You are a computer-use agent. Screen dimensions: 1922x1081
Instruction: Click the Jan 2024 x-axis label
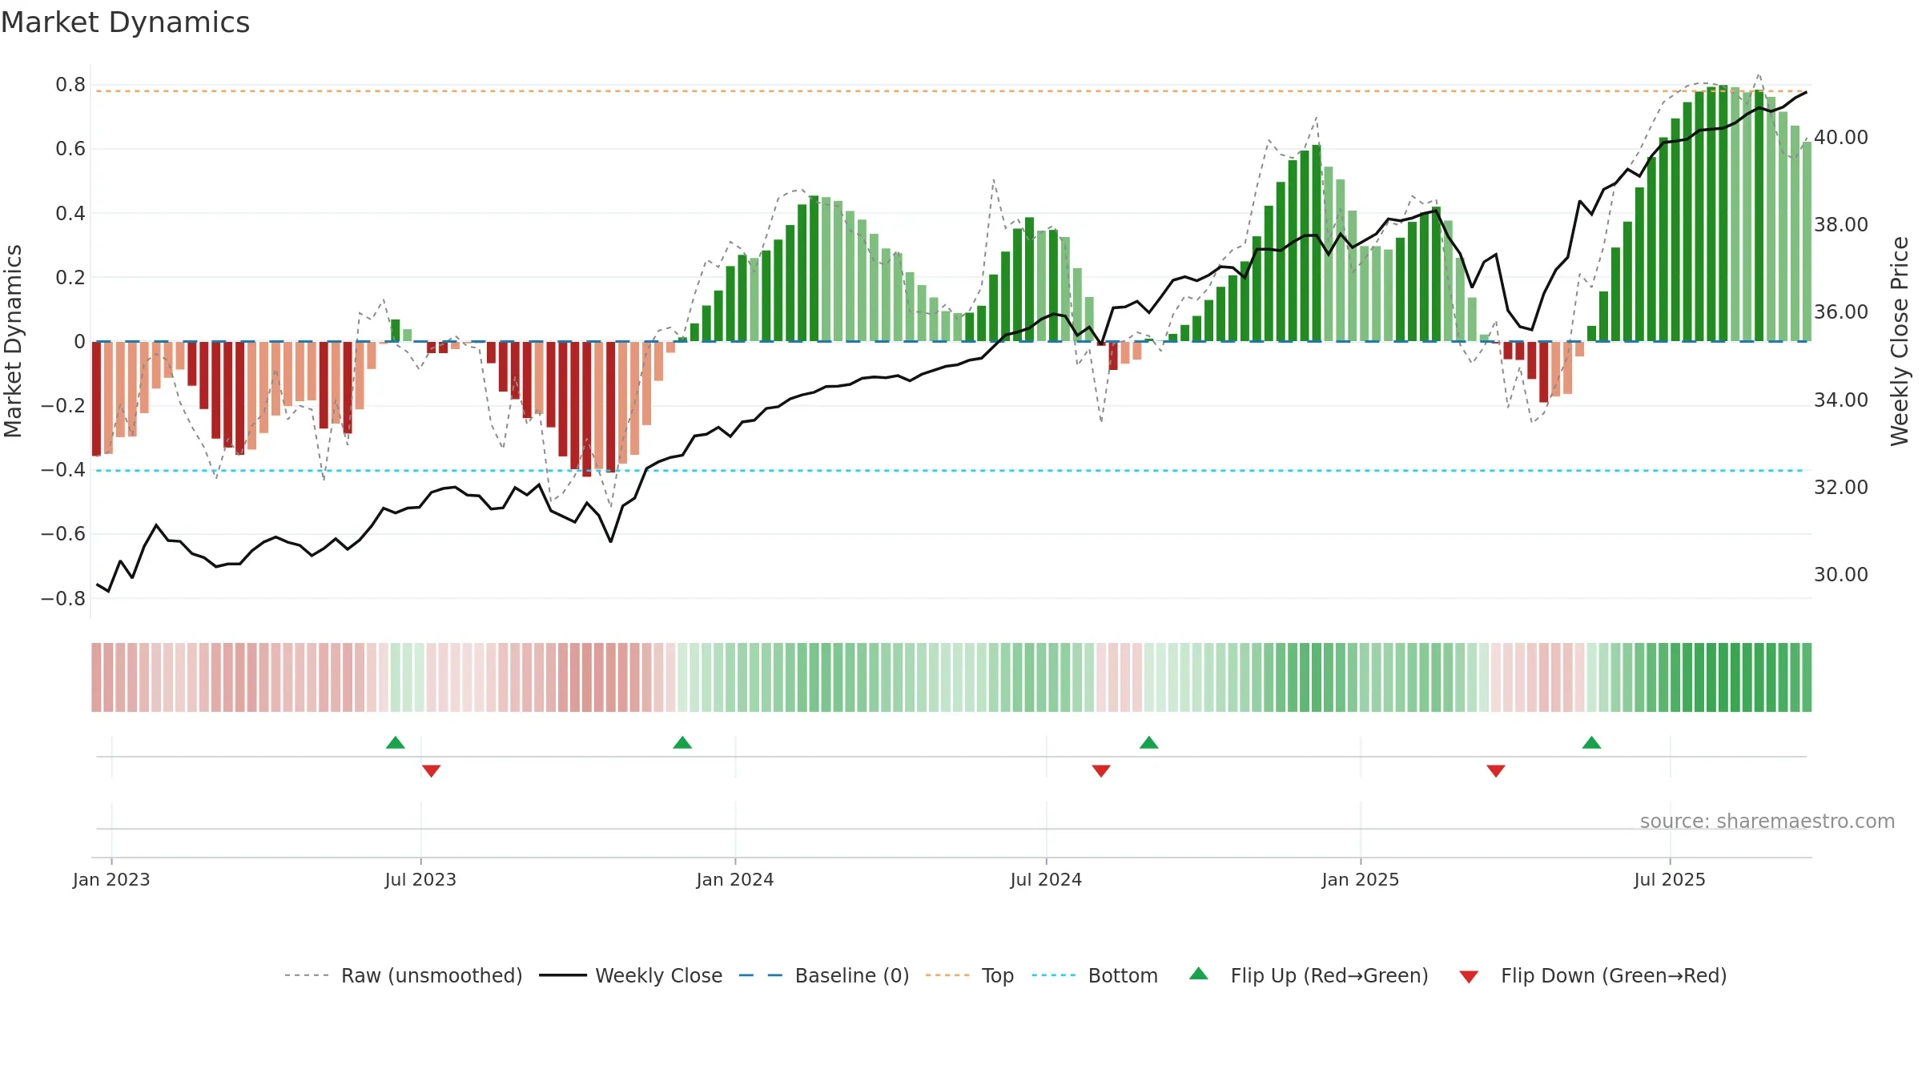pyautogui.click(x=735, y=879)
